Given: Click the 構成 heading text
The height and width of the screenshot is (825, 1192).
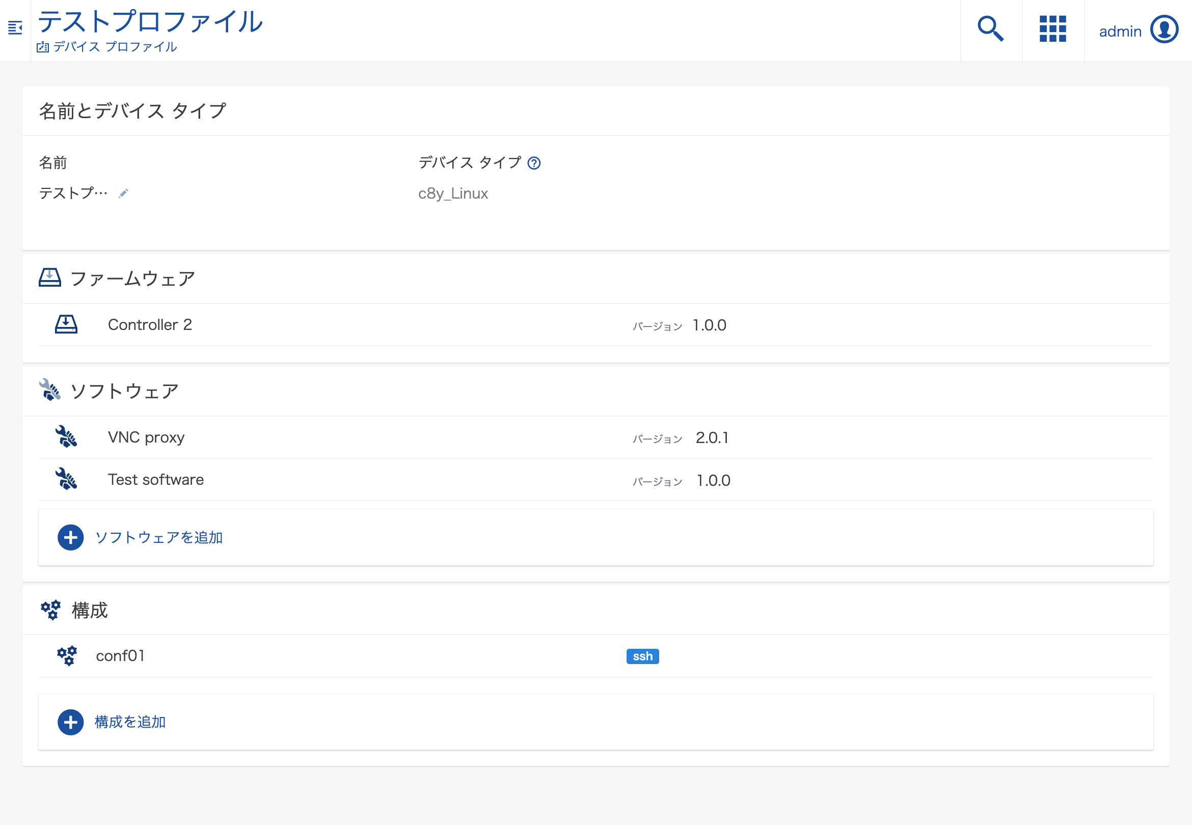Looking at the screenshot, I should pos(90,611).
